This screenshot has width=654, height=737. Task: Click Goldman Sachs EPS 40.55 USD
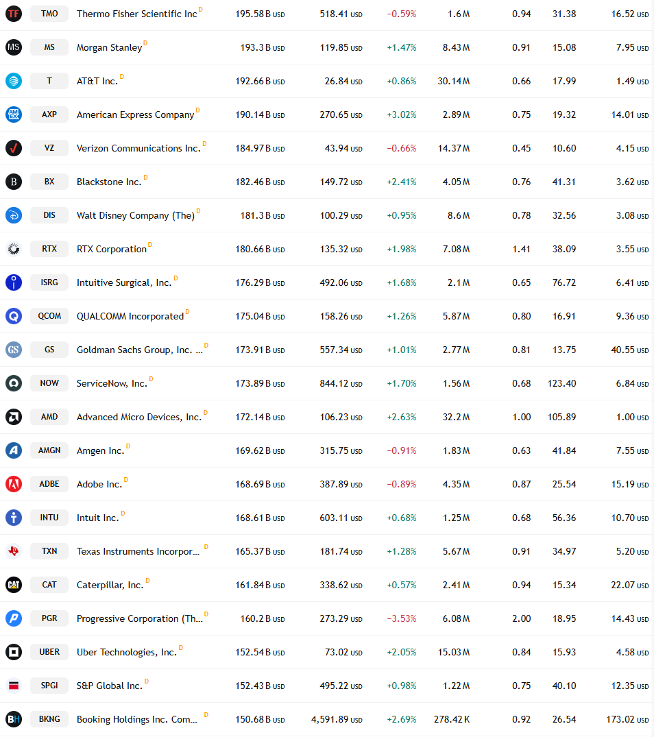click(629, 350)
